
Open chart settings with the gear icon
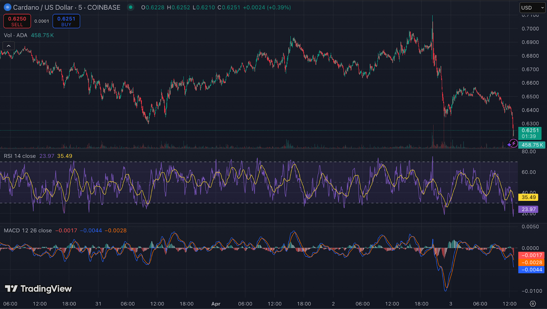532,303
